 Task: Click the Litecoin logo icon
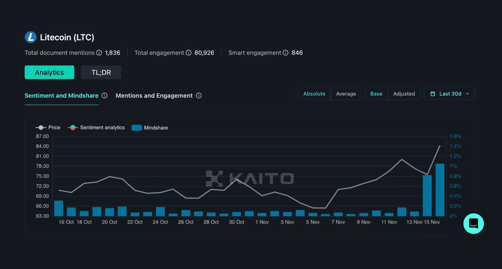coord(31,37)
